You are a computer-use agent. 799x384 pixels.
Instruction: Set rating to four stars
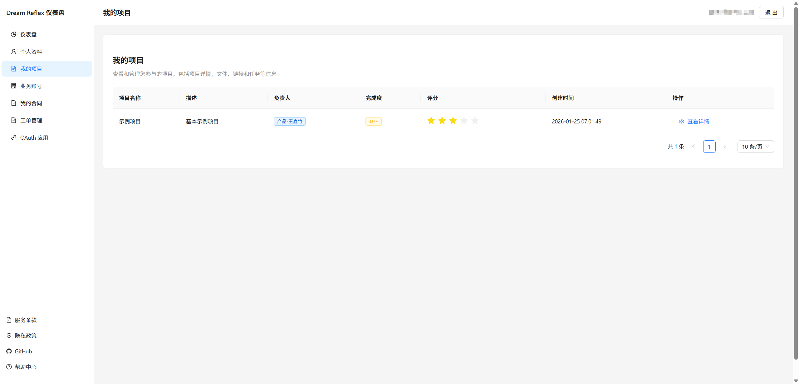[x=464, y=121]
